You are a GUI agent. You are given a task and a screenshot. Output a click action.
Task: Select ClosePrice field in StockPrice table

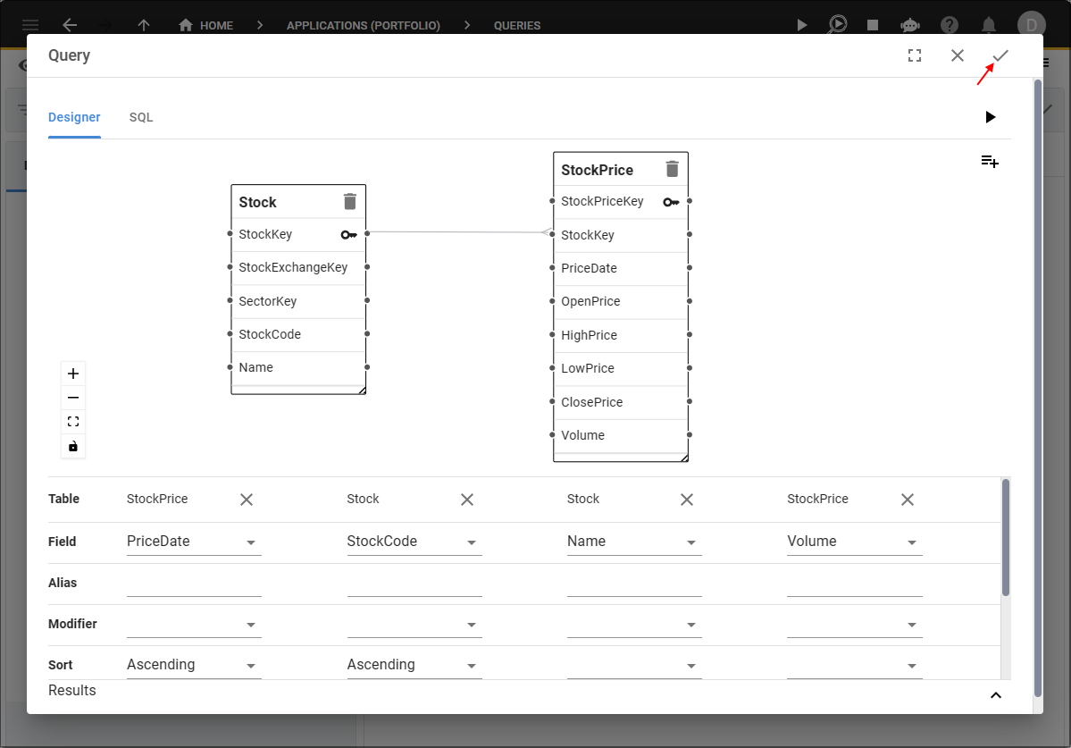coord(621,402)
